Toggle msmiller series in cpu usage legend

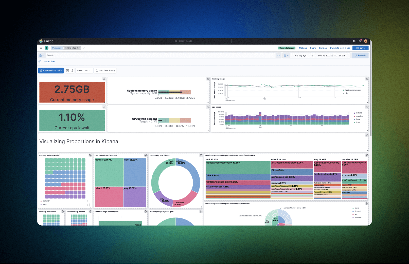coord(359,116)
